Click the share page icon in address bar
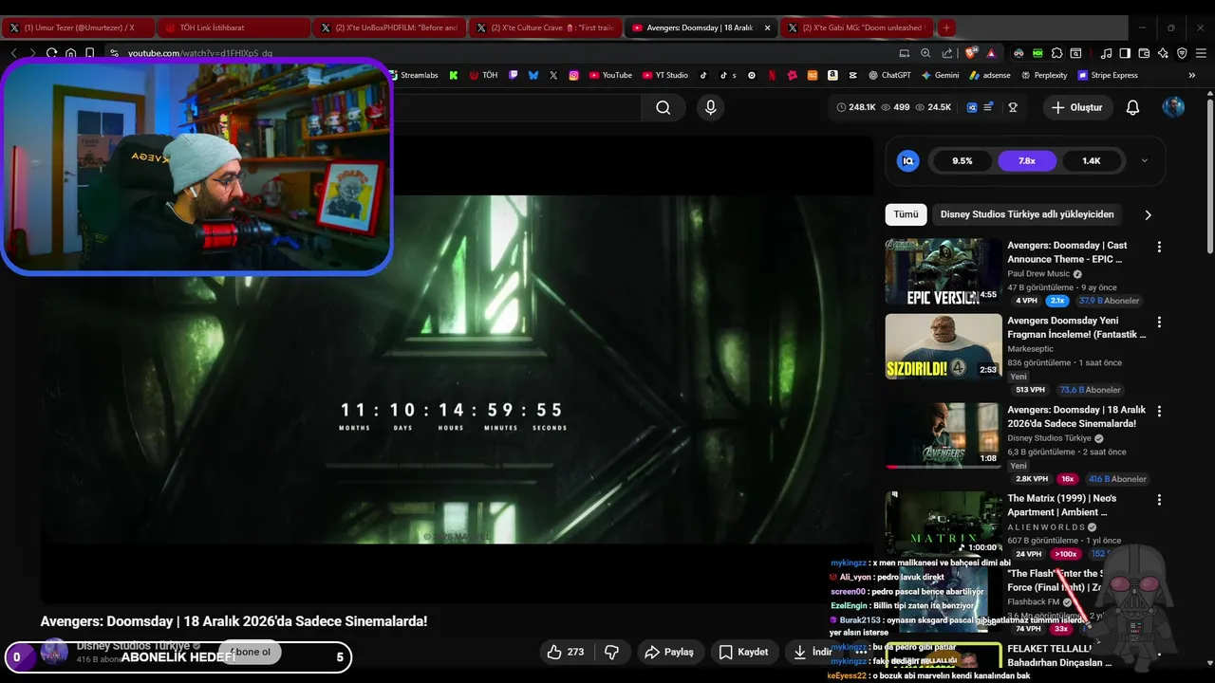Image resolution: width=1215 pixels, height=683 pixels. pyautogui.click(x=947, y=53)
